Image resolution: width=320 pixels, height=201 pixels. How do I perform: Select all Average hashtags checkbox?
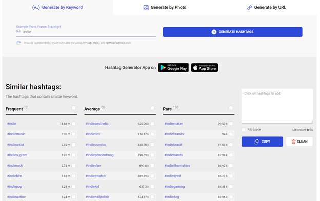(152, 108)
